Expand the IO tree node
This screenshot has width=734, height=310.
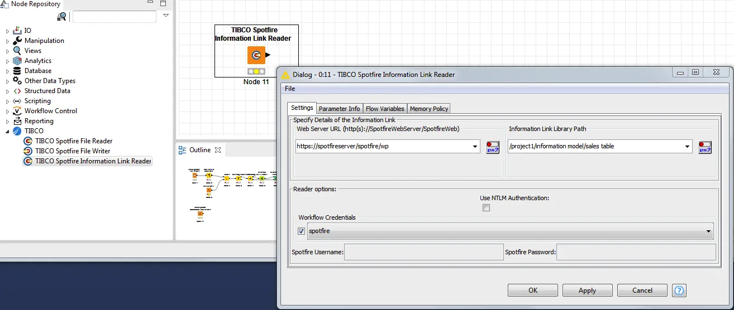coord(7,31)
